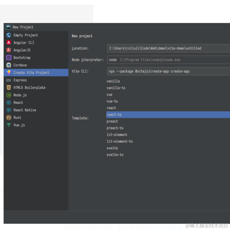Viewport: 230px width, 230px height.
Task: Click the Bootstrap purple B icon
Action: coord(9,57)
